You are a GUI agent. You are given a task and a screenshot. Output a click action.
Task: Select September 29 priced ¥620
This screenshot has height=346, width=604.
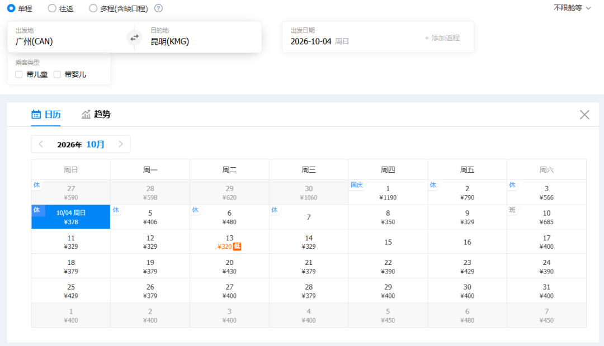tap(229, 192)
